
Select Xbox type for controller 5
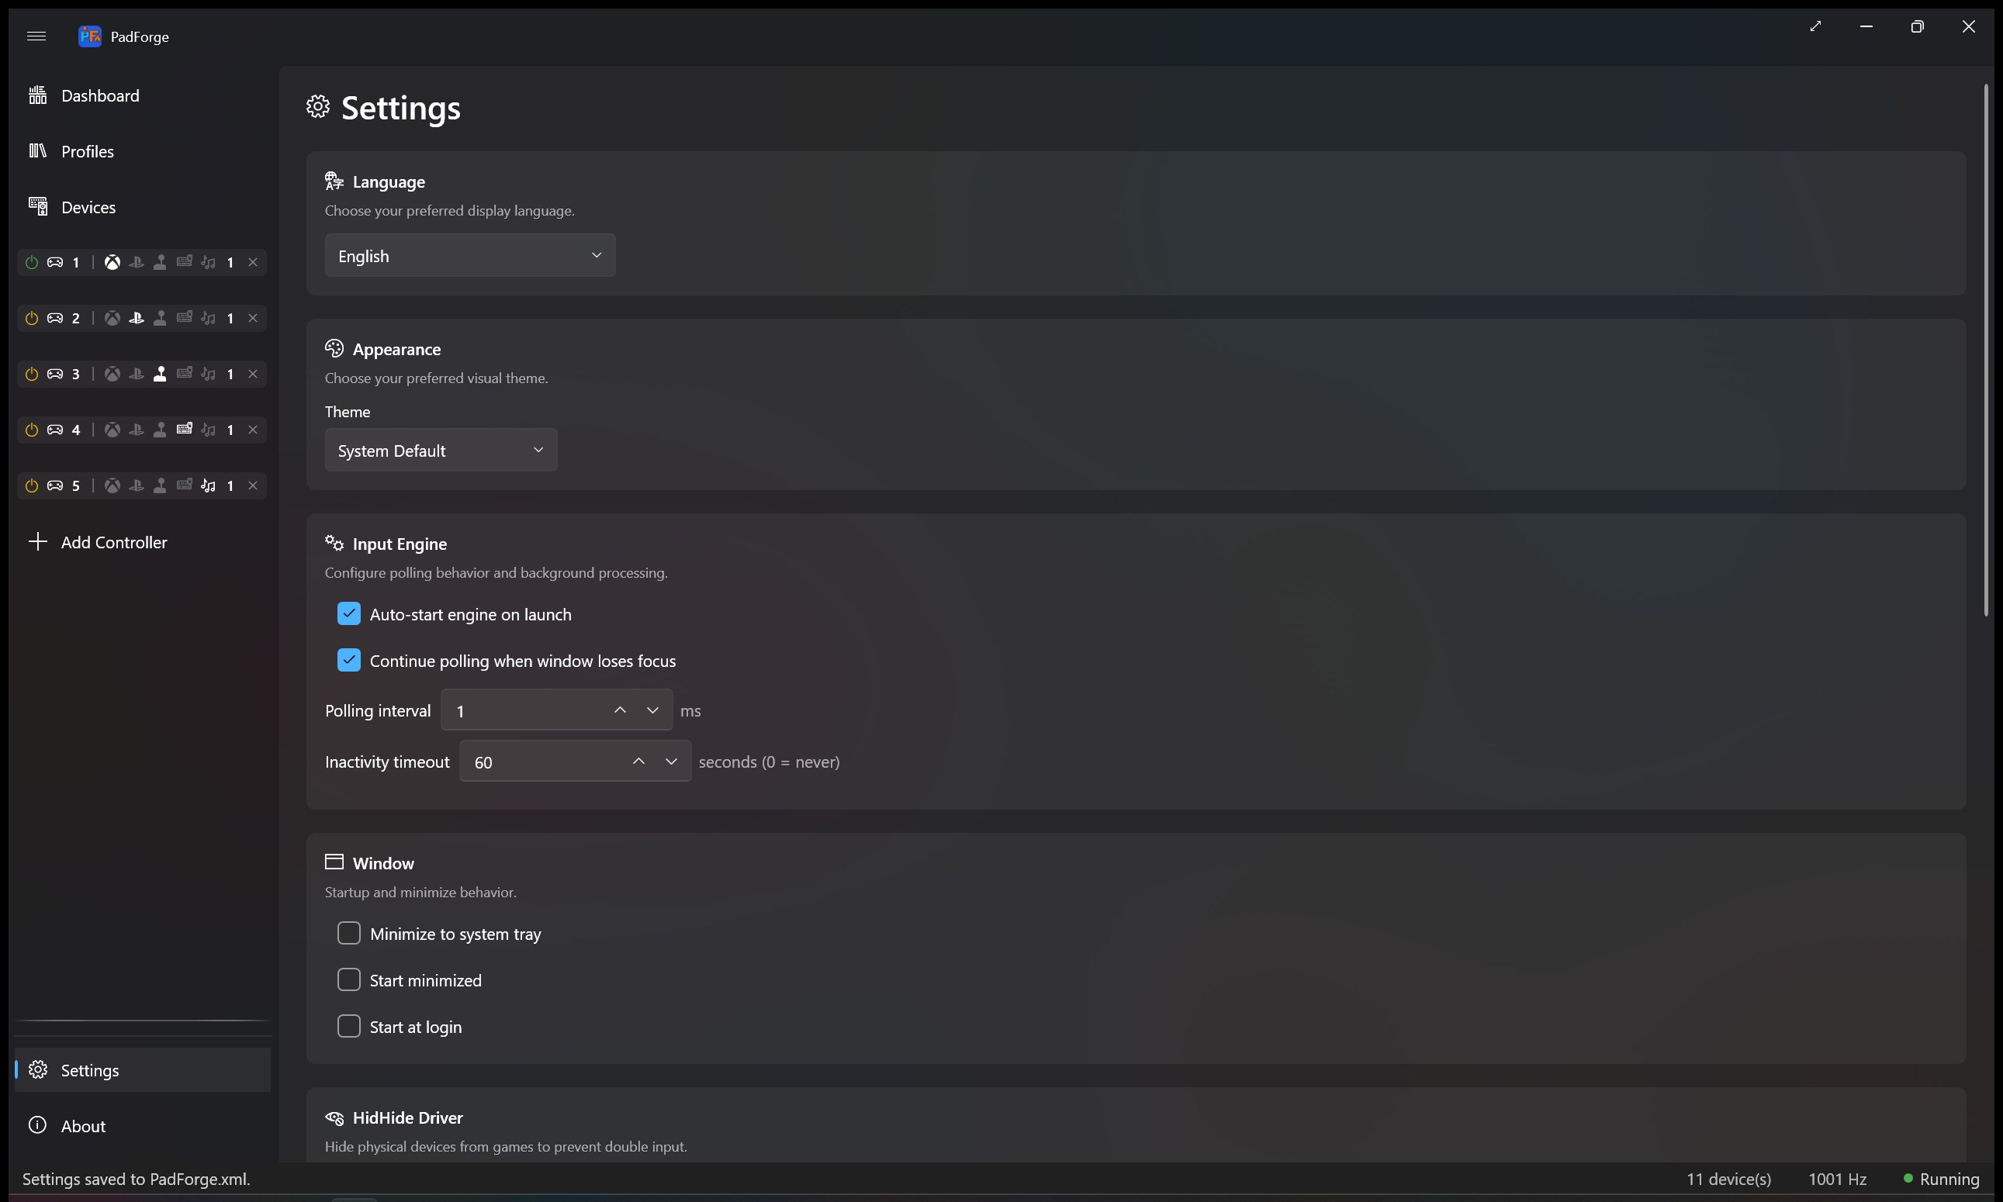[112, 486]
